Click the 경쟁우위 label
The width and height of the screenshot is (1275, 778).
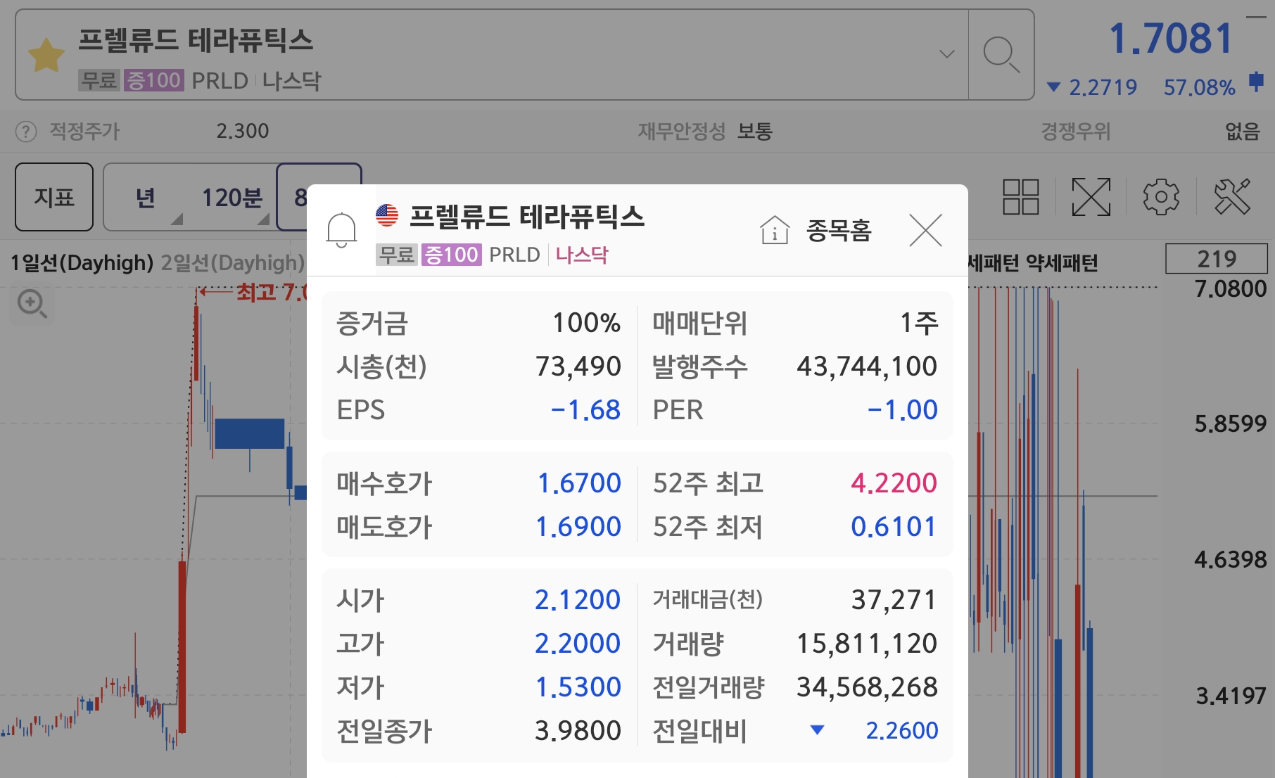[1075, 132]
